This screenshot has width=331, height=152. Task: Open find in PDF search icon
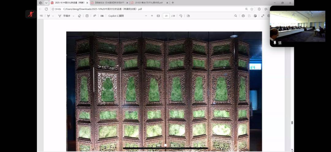[235, 16]
